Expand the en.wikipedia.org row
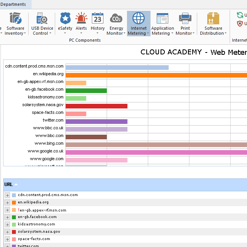 (x=7, y=203)
